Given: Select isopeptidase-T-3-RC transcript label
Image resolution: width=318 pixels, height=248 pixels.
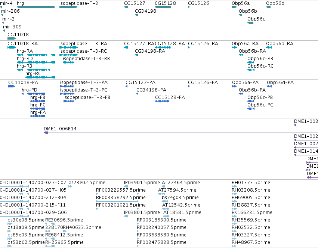Looking at the screenshot, I should point(83,51).
